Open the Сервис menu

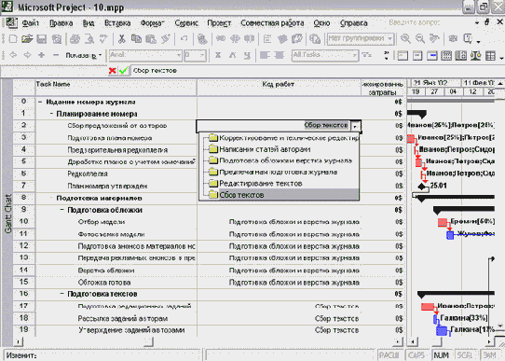[186, 23]
